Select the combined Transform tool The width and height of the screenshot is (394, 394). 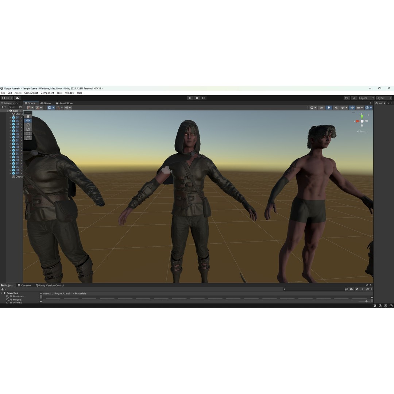click(x=28, y=138)
